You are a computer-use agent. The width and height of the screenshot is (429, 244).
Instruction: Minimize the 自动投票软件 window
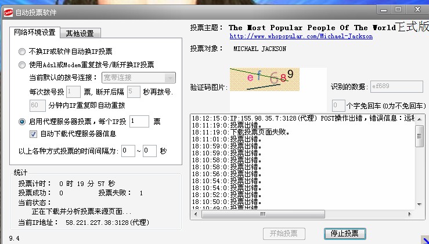pos(384,10)
